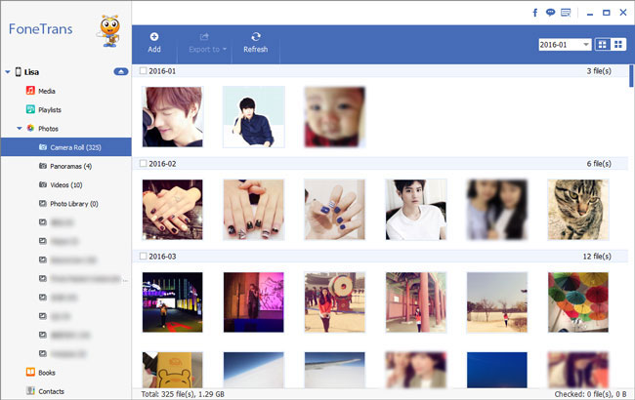
Task: Select the red-haired man photo in 2016-01
Action: (x=173, y=117)
